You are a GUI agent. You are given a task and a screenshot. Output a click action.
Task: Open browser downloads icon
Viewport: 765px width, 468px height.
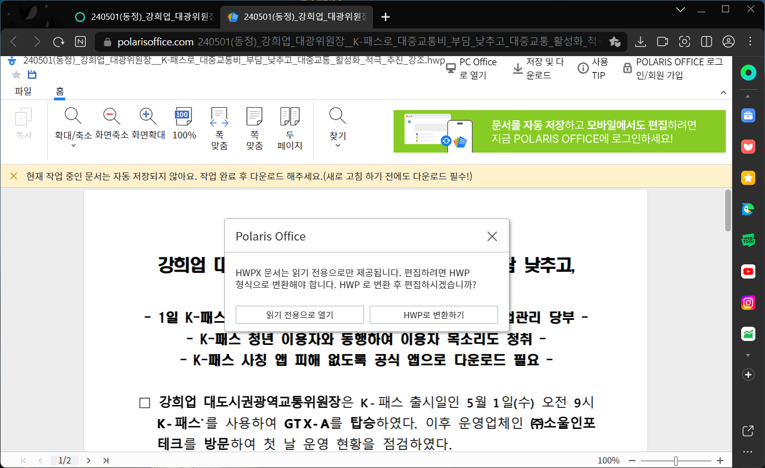(x=641, y=41)
